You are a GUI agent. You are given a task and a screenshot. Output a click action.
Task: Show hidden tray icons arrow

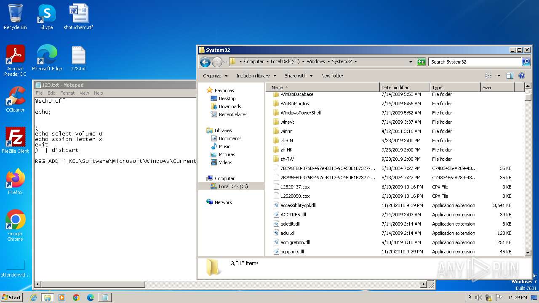coord(470,298)
